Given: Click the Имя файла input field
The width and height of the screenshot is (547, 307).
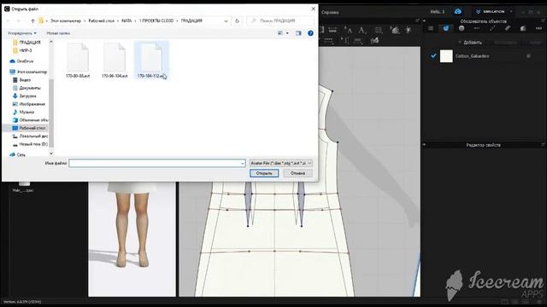Looking at the screenshot, I should tap(156, 163).
